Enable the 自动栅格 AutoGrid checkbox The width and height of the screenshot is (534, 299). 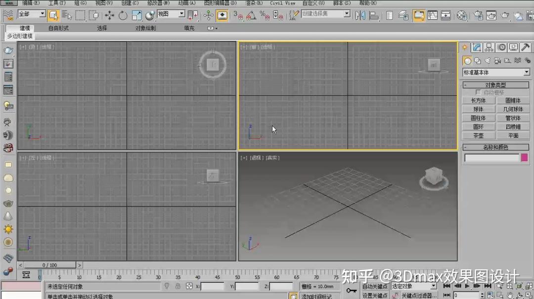click(478, 92)
